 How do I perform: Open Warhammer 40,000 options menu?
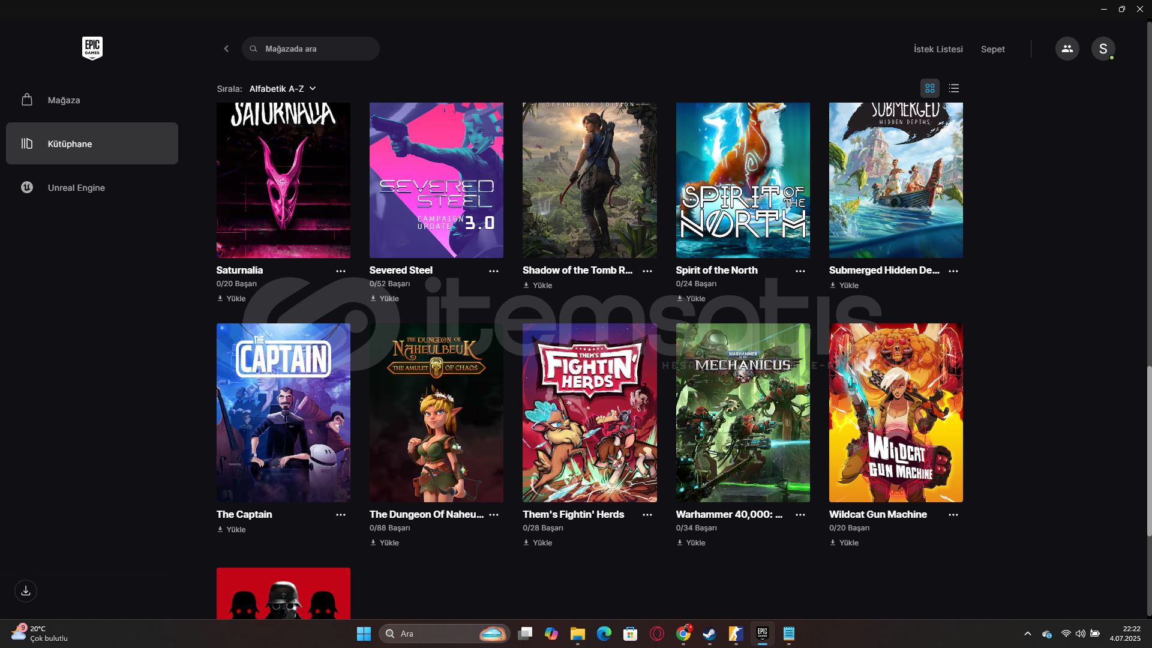coord(800,515)
